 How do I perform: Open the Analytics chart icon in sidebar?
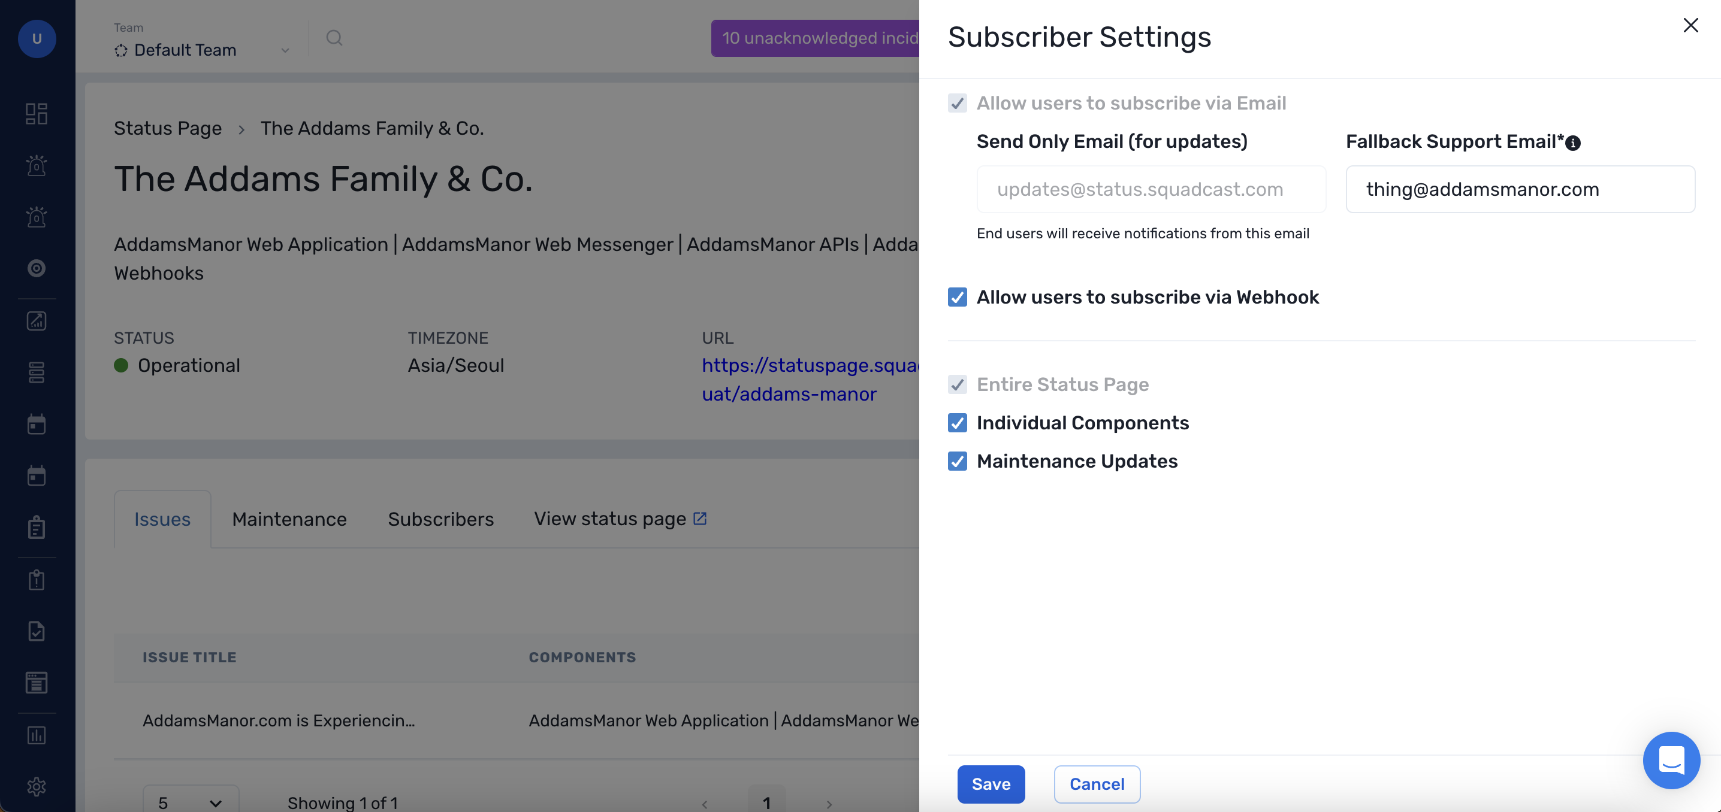36,320
